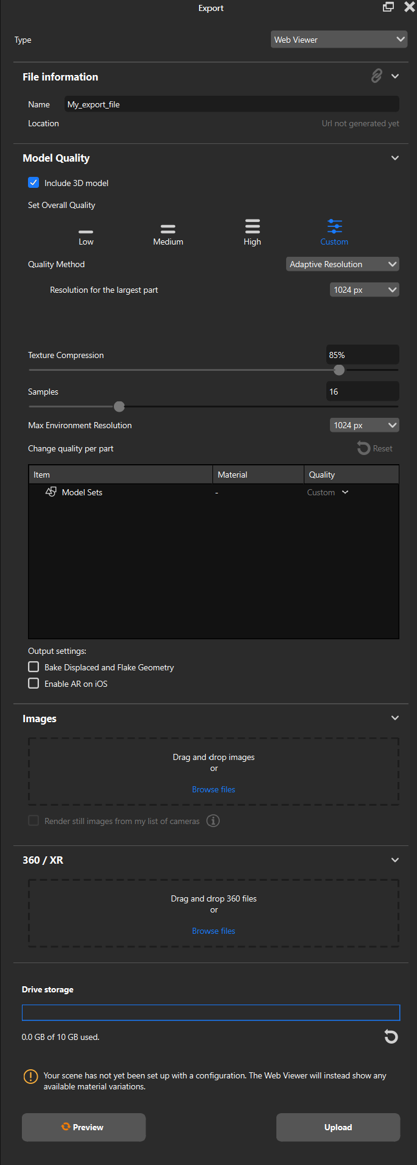The width and height of the screenshot is (417, 1165).
Task: Click the Upload button
Action: (x=338, y=1127)
